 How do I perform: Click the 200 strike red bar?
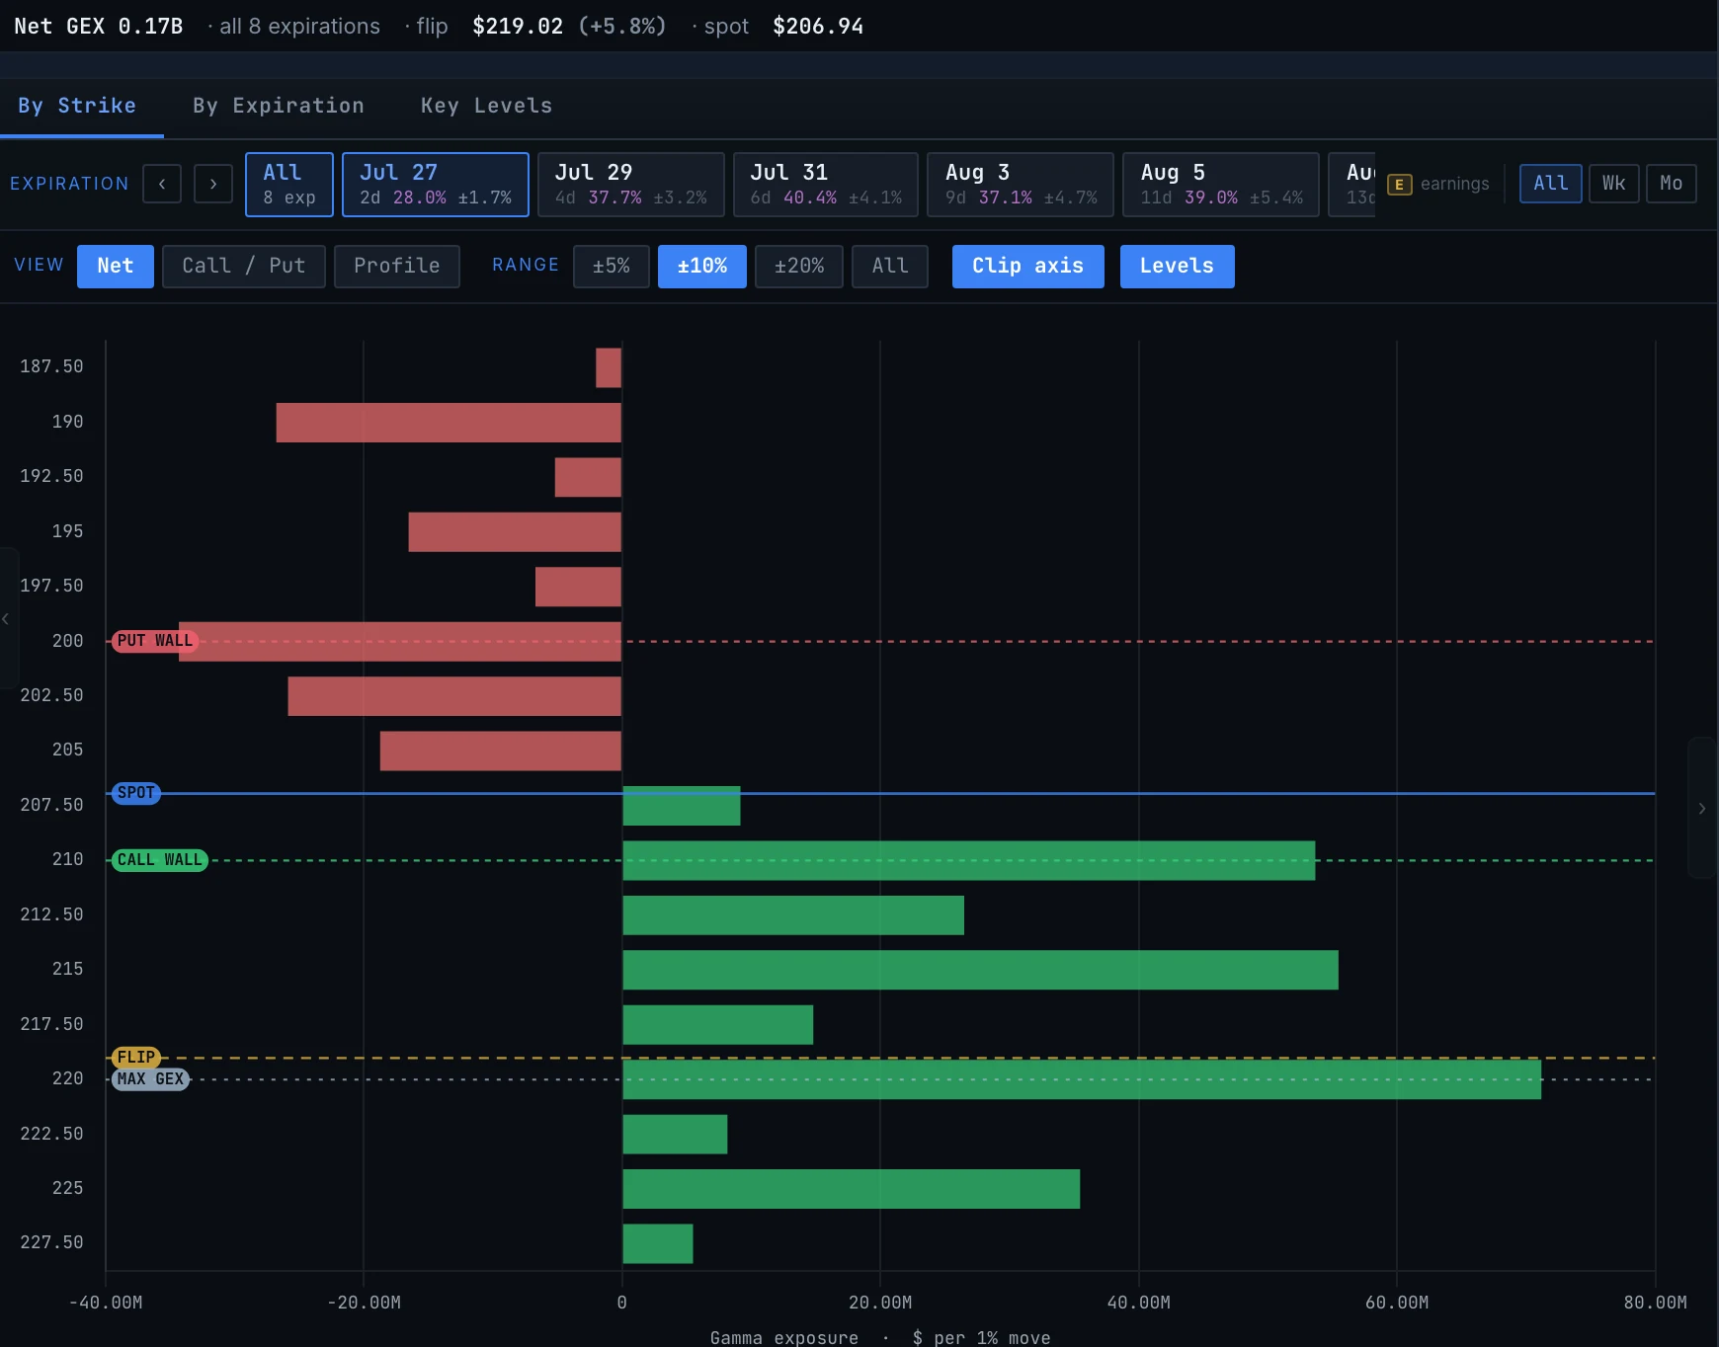click(x=400, y=641)
